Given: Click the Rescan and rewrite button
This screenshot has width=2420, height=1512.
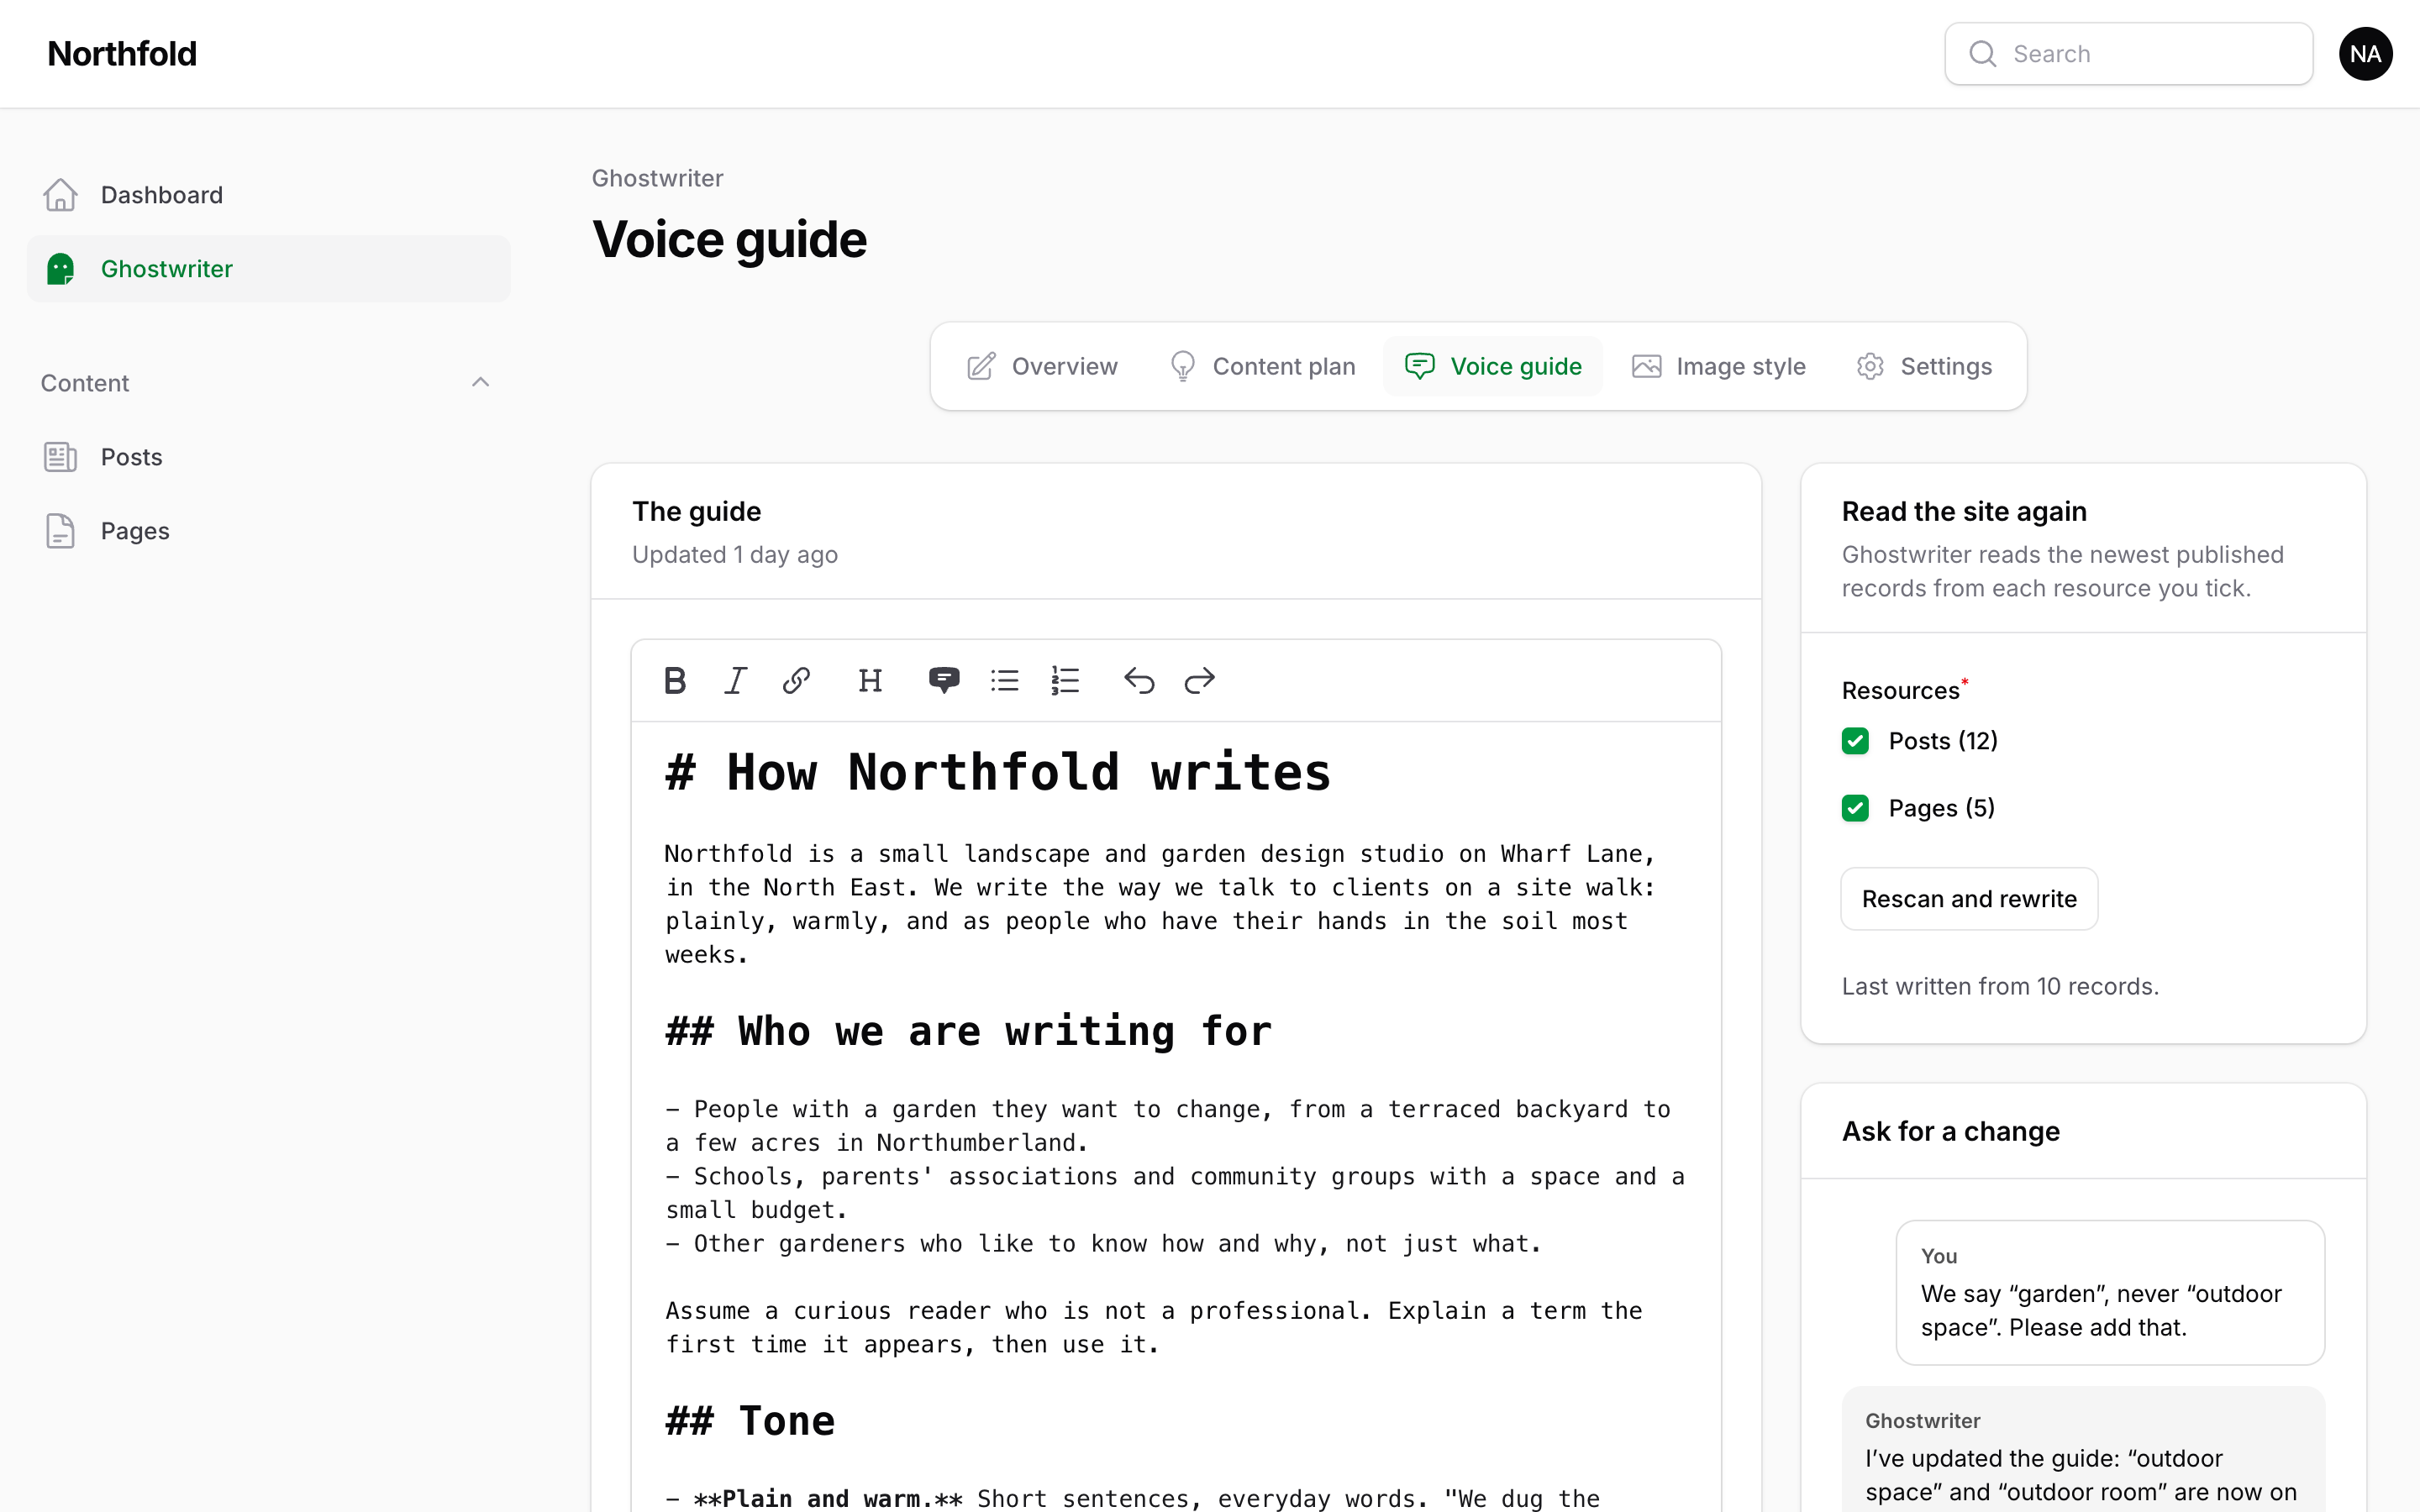Looking at the screenshot, I should [x=1969, y=899].
